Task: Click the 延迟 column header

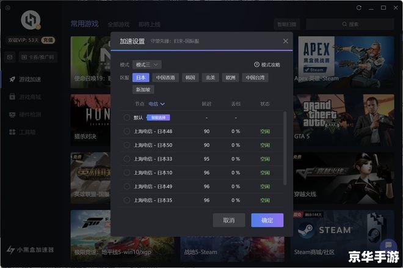Action: (206, 104)
